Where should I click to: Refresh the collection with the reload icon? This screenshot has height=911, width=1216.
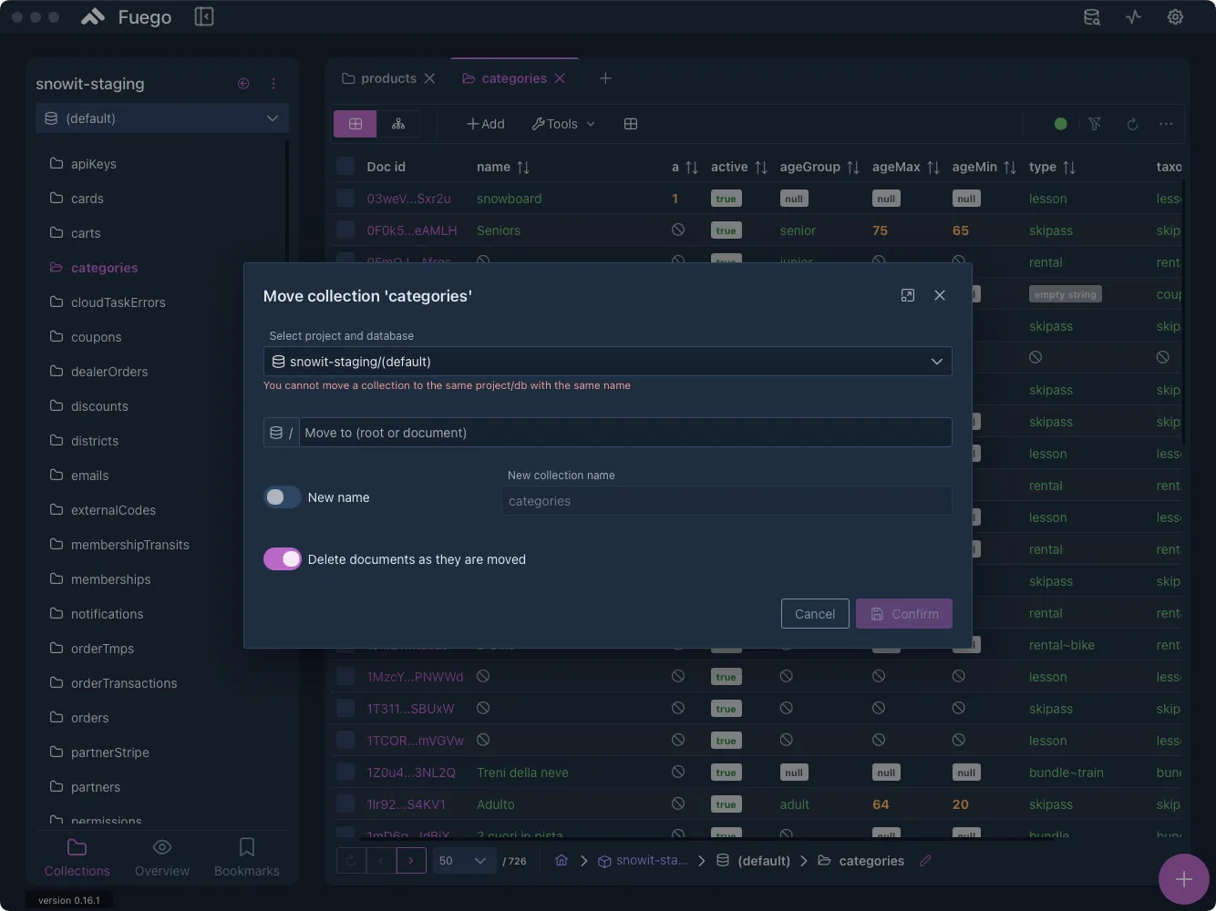1132,124
